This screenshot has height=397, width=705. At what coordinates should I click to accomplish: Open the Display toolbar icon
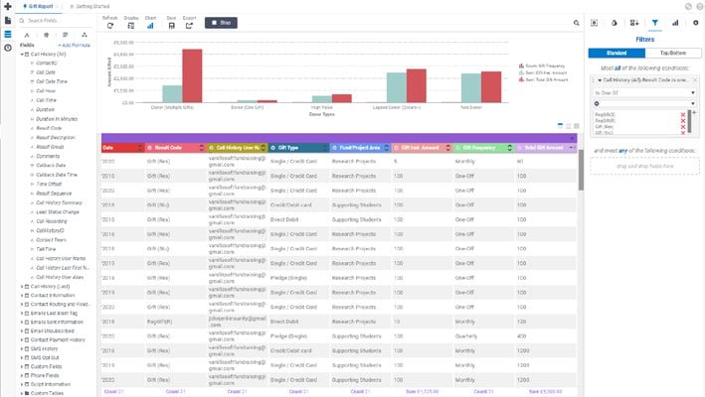point(131,26)
